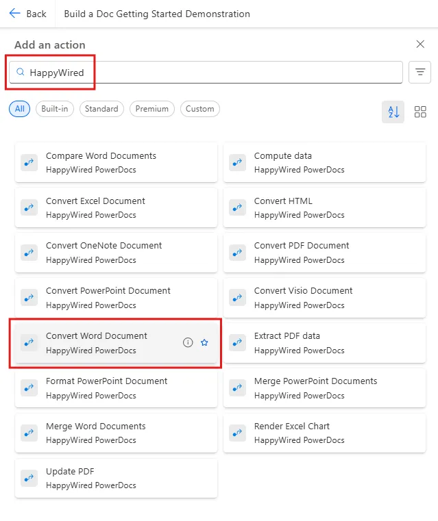The height and width of the screenshot is (521, 438).
Task: Pick the Convert PDF Document action
Action: tap(324, 253)
